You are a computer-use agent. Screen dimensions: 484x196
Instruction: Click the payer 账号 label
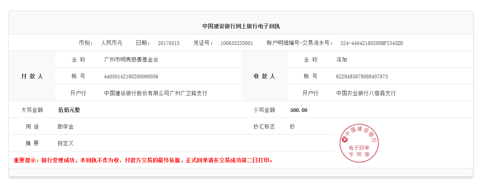[78, 76]
